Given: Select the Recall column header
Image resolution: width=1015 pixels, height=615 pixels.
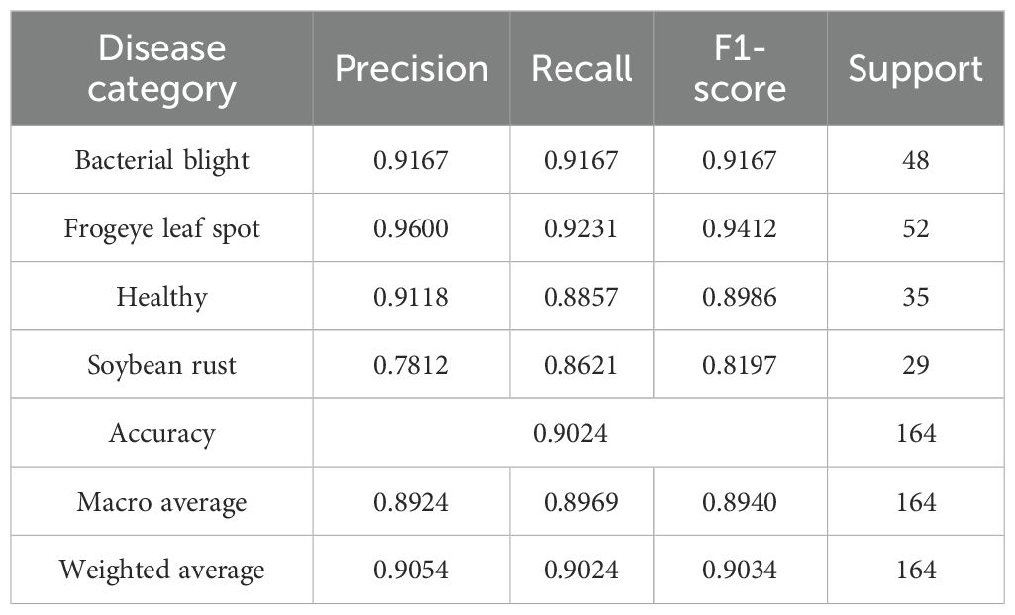Looking at the screenshot, I should [x=581, y=69].
